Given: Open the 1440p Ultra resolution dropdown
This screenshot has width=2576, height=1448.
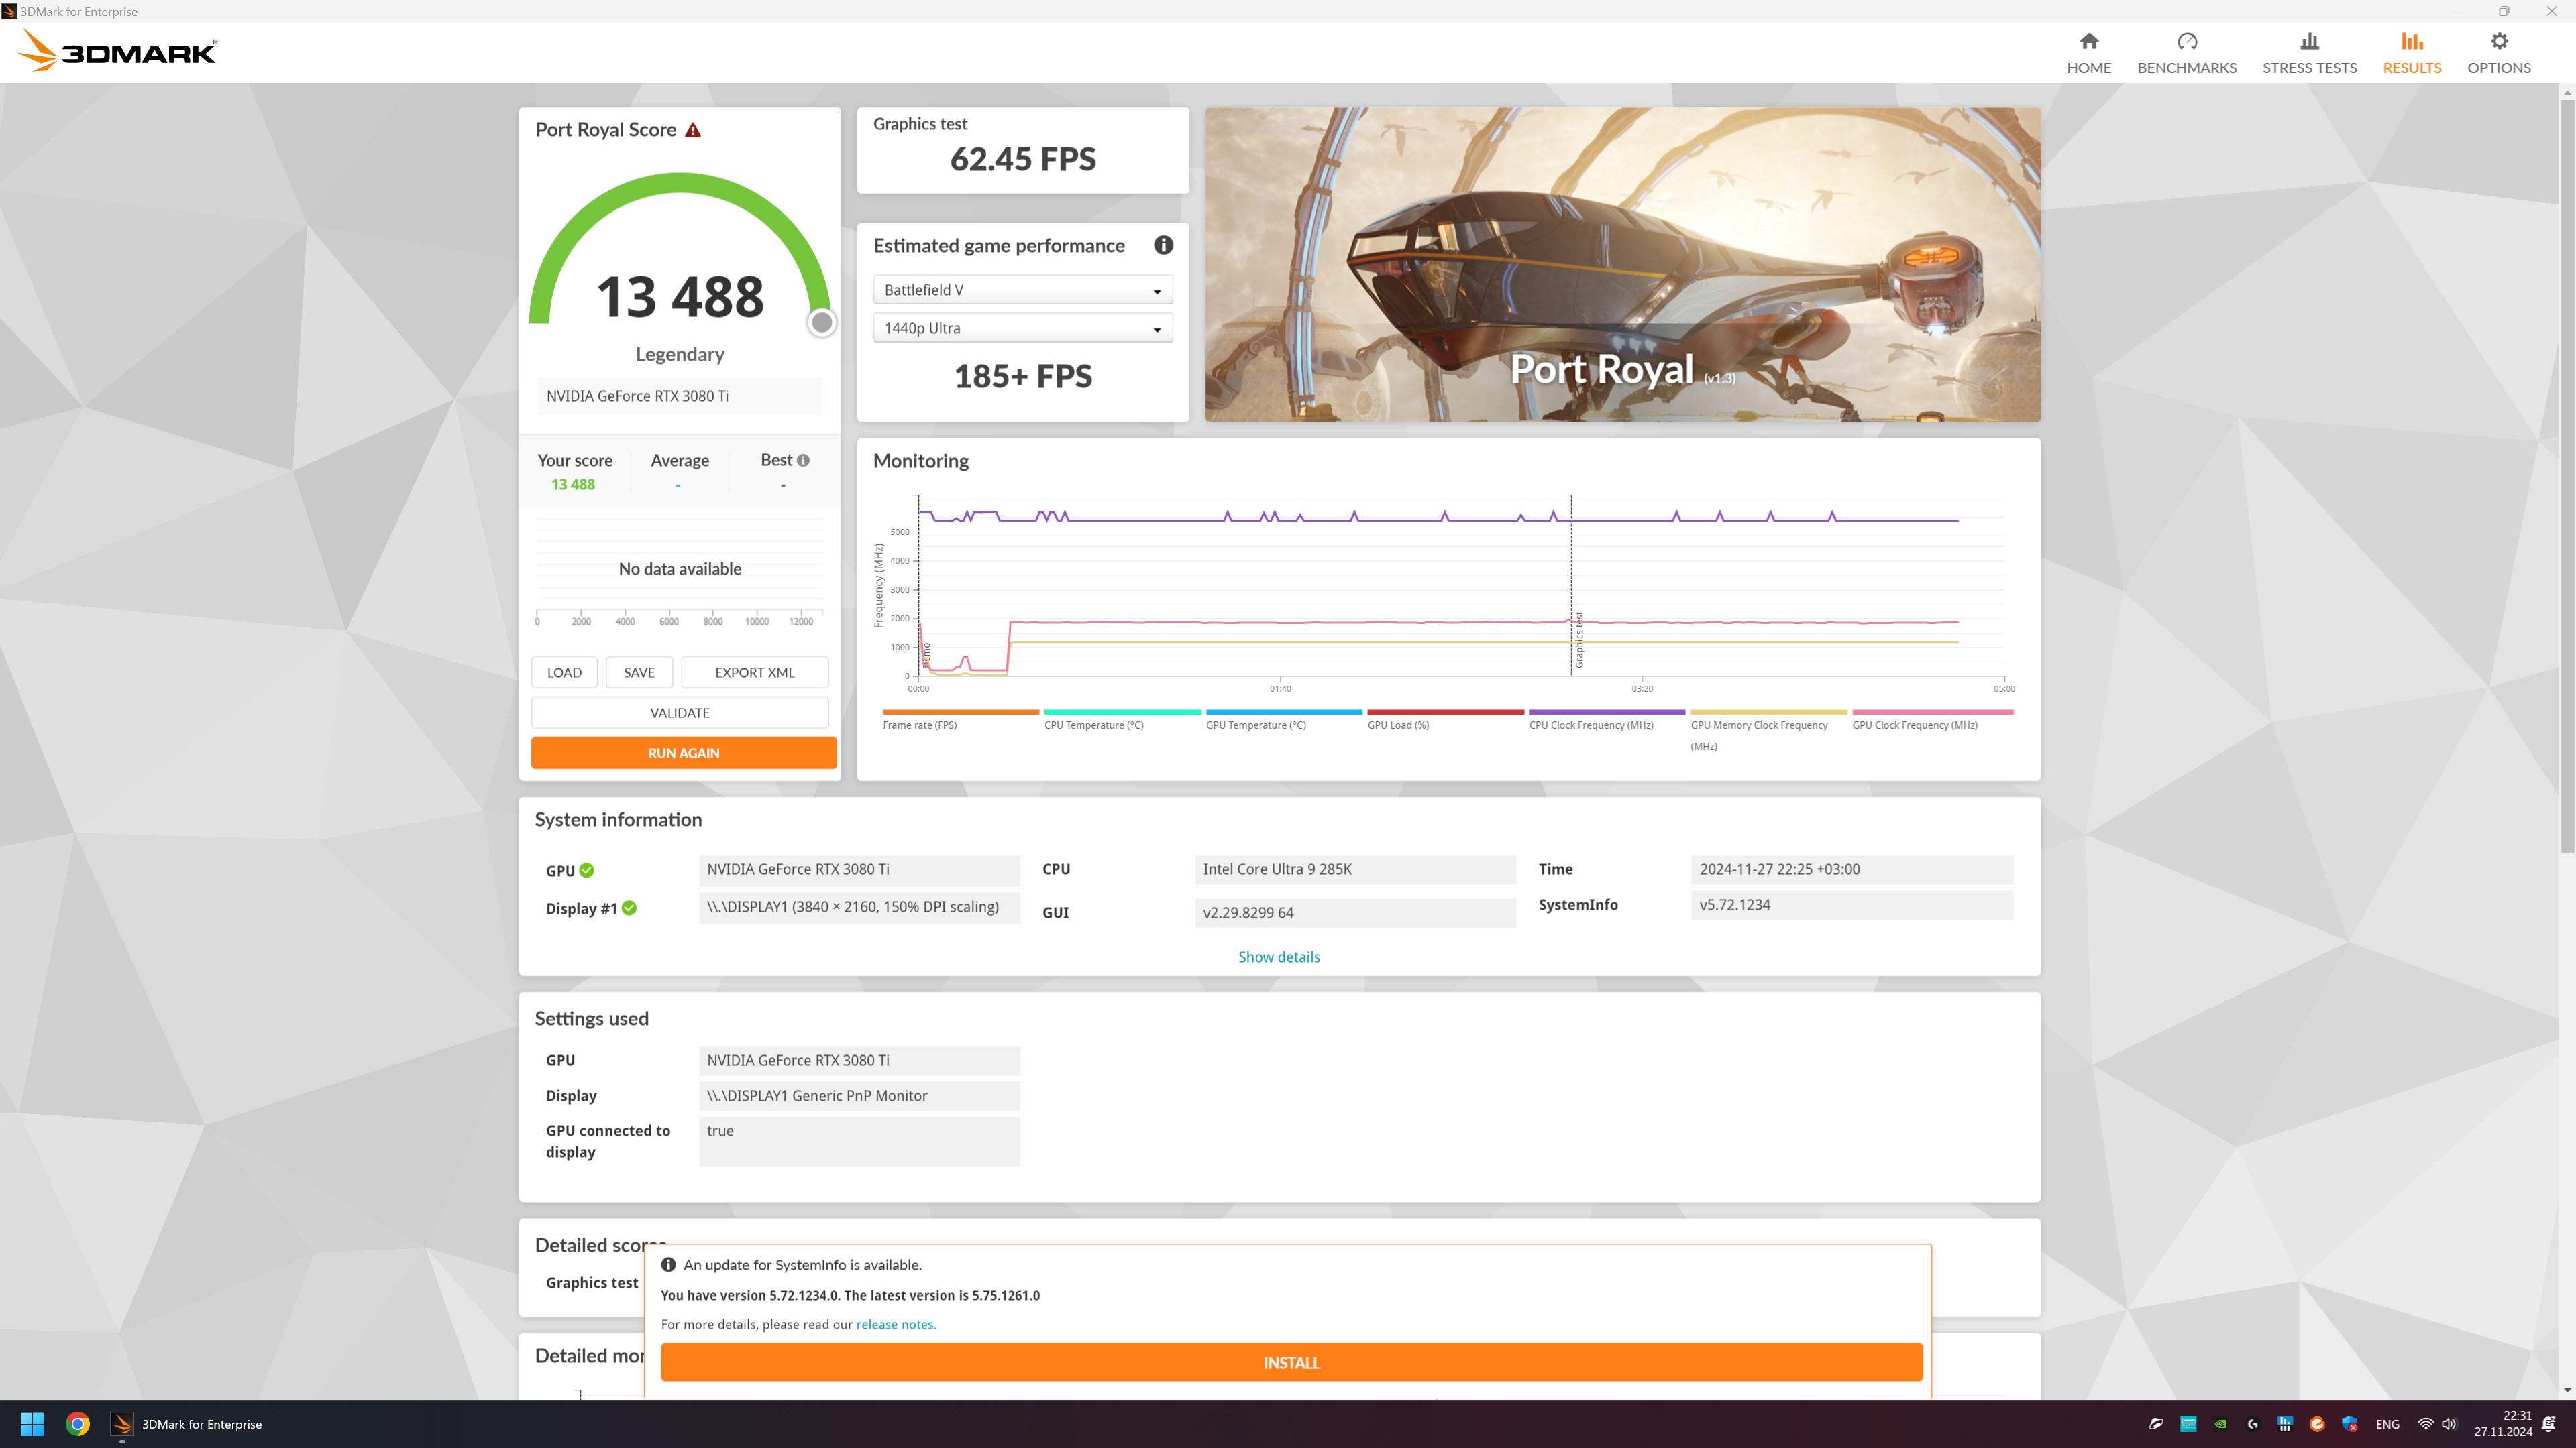Looking at the screenshot, I should tap(1022, 328).
